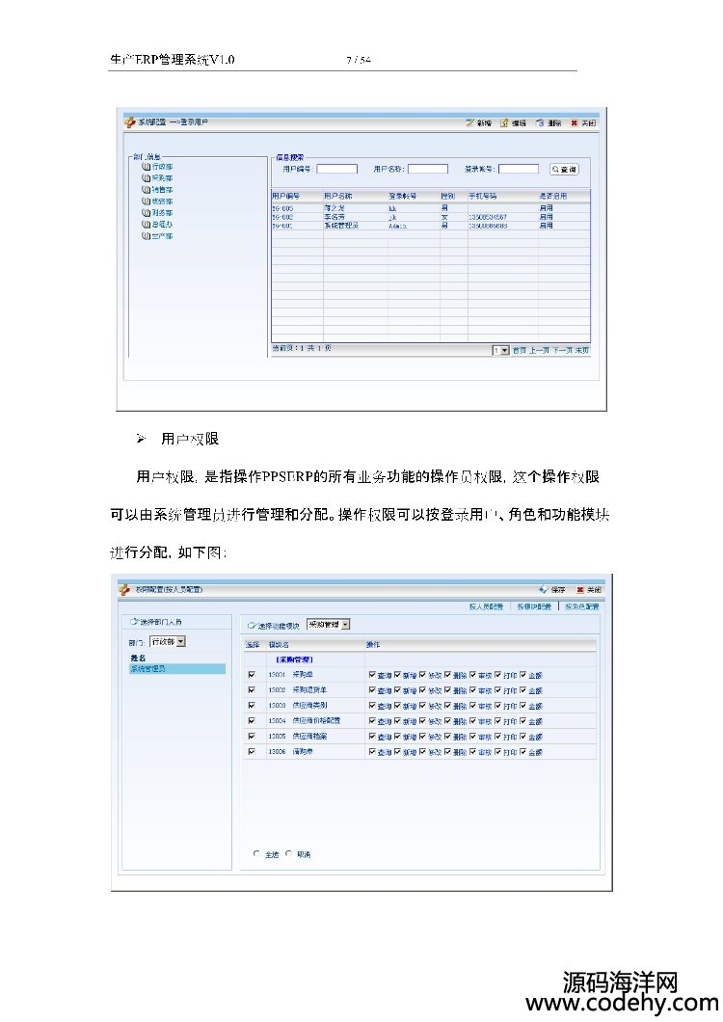
Task: Uncheck the select box for 13001 采购单
Action: click(x=252, y=675)
